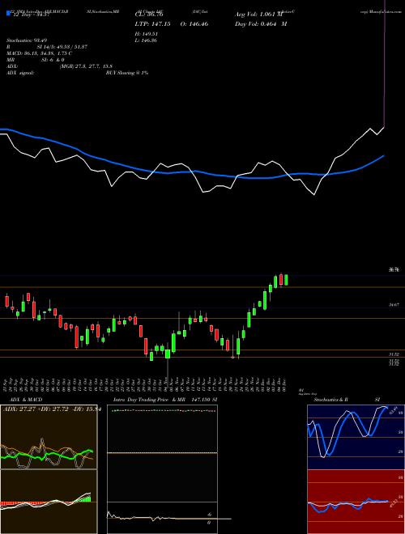Click the 'O: 146.46' open price text
Viewport: 405px width, 534px height.
pyautogui.click(x=194, y=24)
